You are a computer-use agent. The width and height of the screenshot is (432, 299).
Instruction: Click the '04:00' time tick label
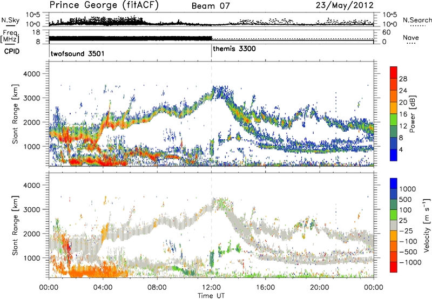click(x=103, y=288)
